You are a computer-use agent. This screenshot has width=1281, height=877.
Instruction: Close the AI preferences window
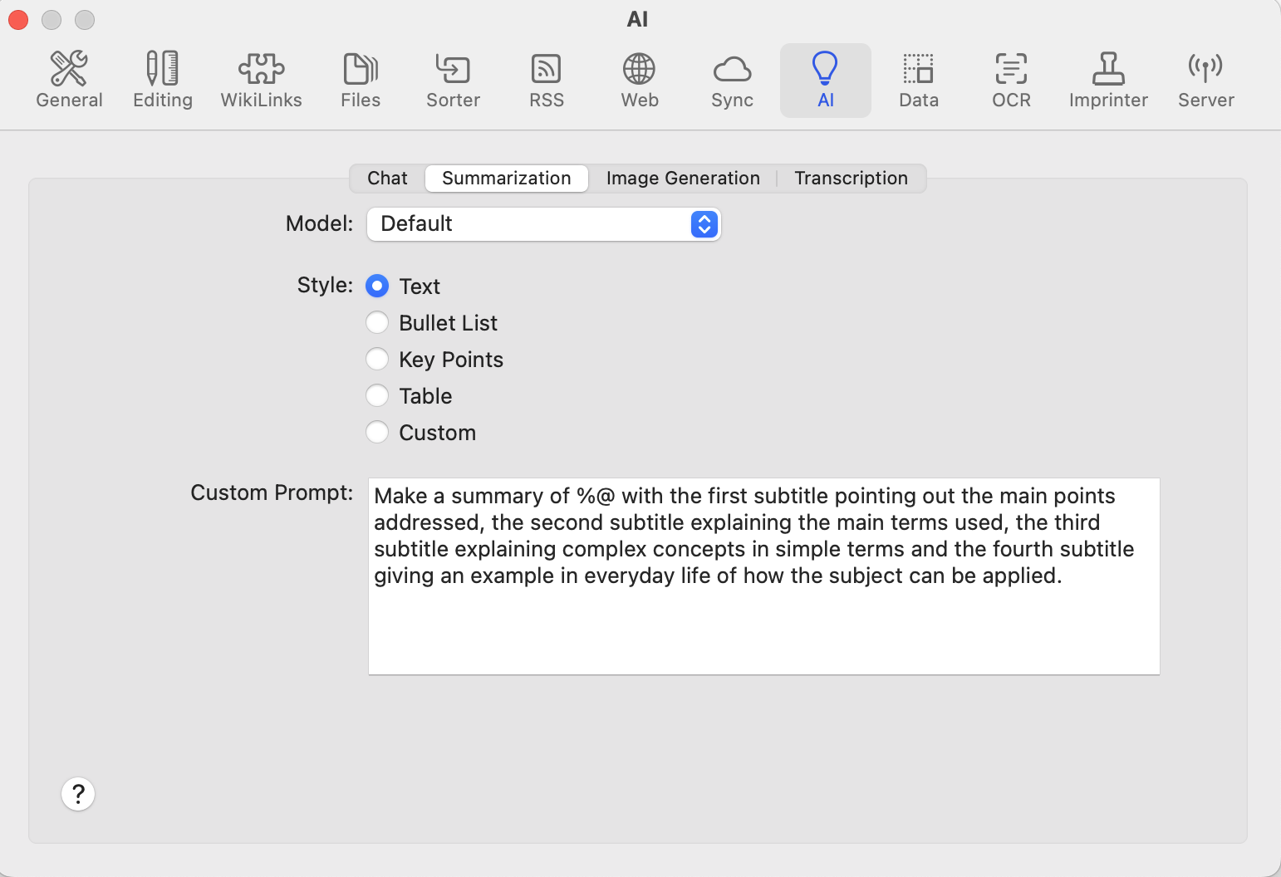18,19
